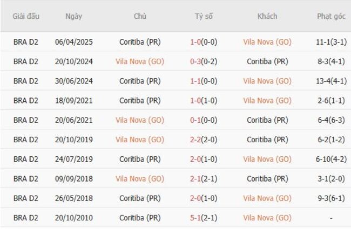Select Vila Nova (GO) home team on 20/10/2024
Viewport: 351px width, 229px height.
point(140,61)
